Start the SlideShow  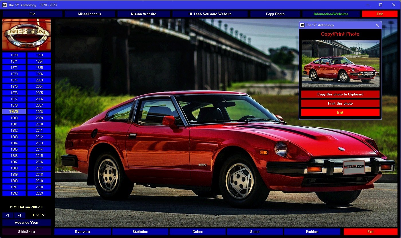pos(26,232)
